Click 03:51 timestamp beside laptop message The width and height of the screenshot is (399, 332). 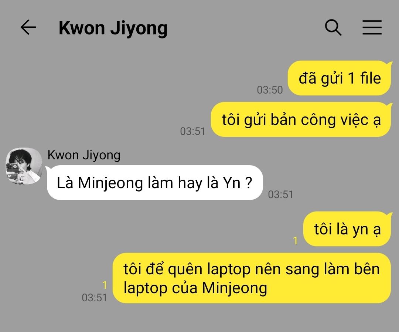[94, 298]
